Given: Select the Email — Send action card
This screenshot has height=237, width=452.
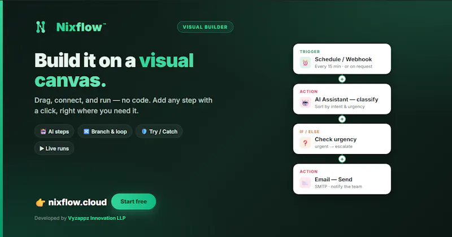Looking at the screenshot, I should click(x=342, y=179).
